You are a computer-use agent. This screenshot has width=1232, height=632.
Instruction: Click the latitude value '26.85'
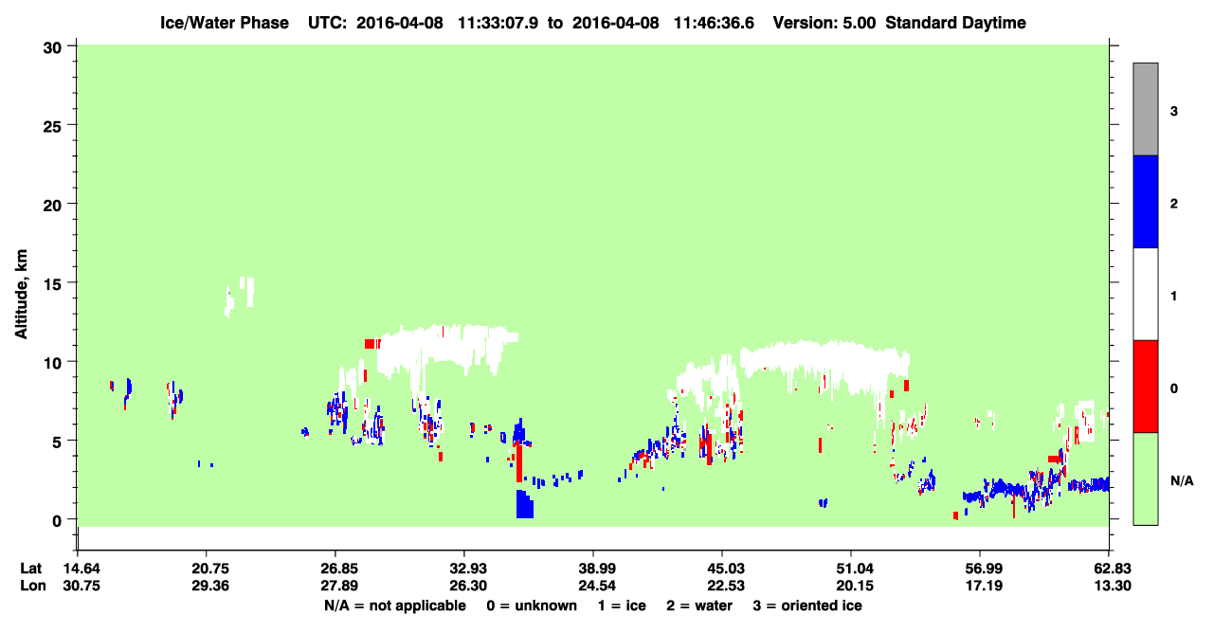pos(335,568)
